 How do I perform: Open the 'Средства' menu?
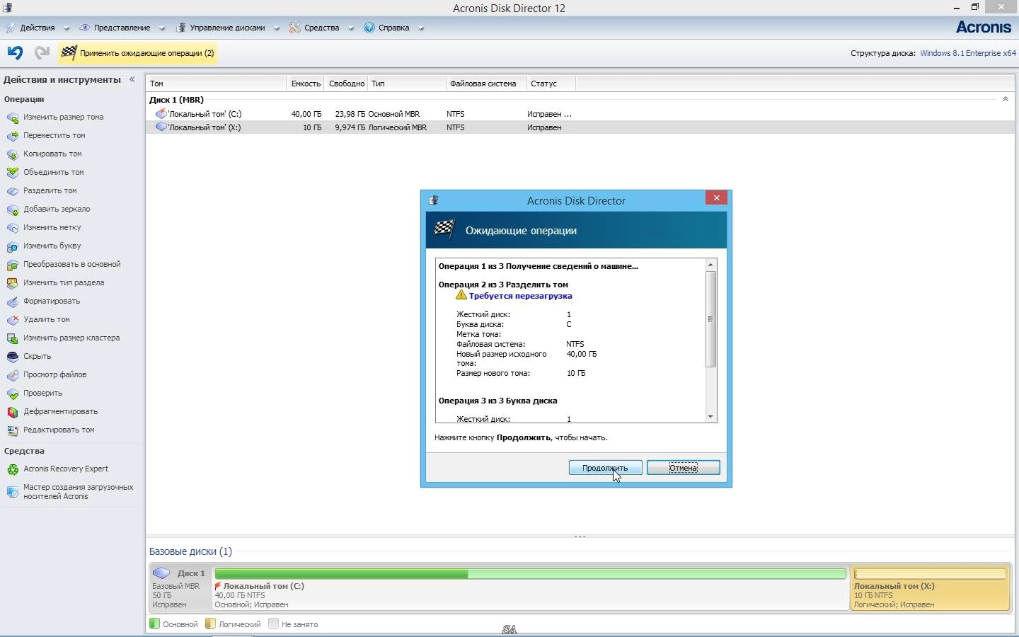pyautogui.click(x=321, y=28)
